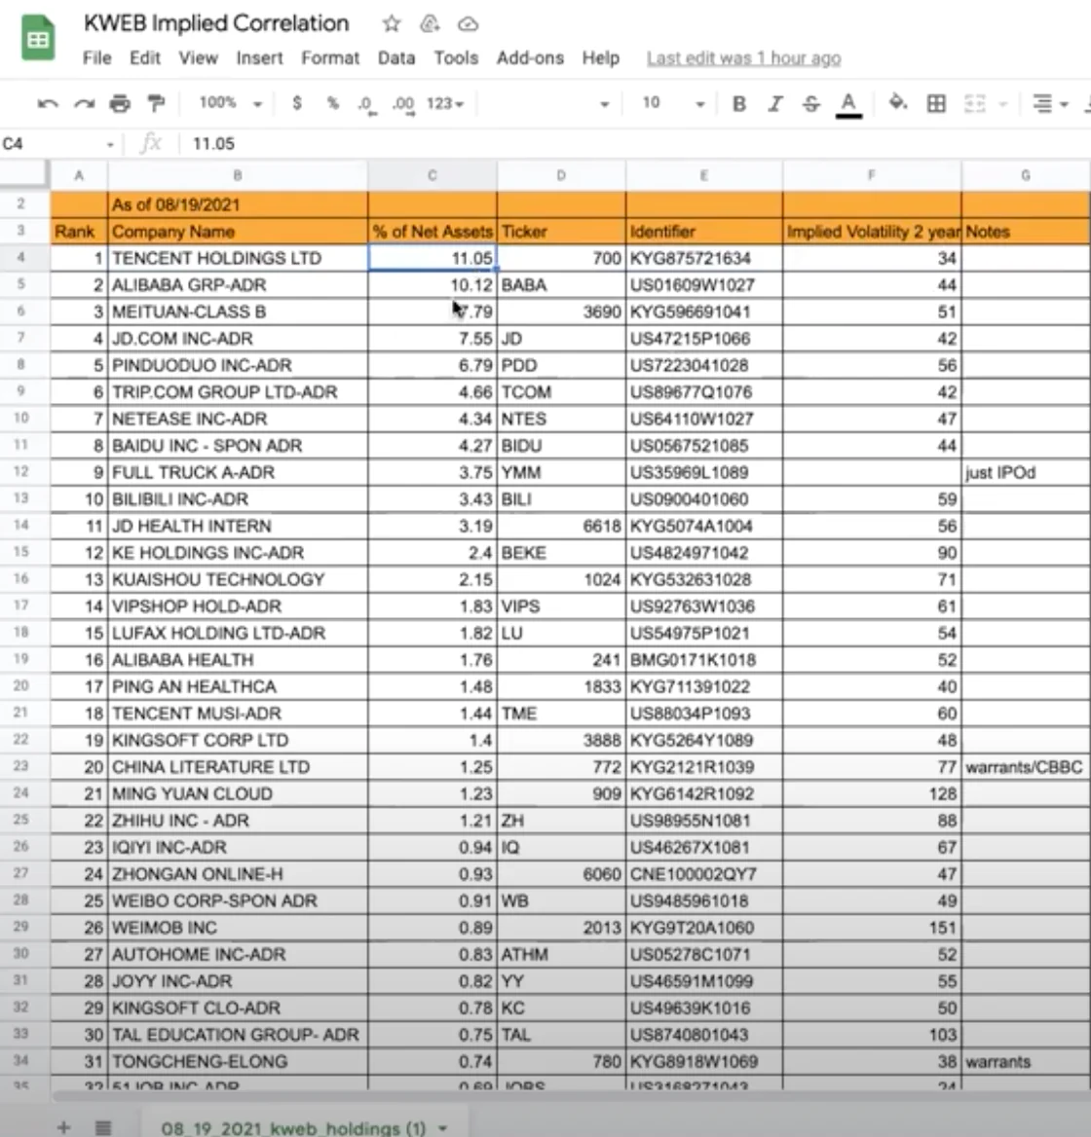Select the TONGCHENG-ELONG cell

238,1062
